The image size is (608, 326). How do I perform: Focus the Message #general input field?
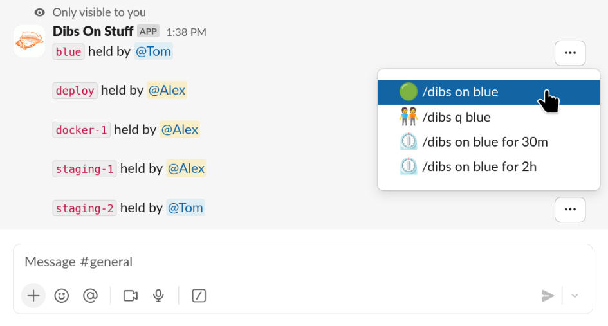[x=303, y=262]
